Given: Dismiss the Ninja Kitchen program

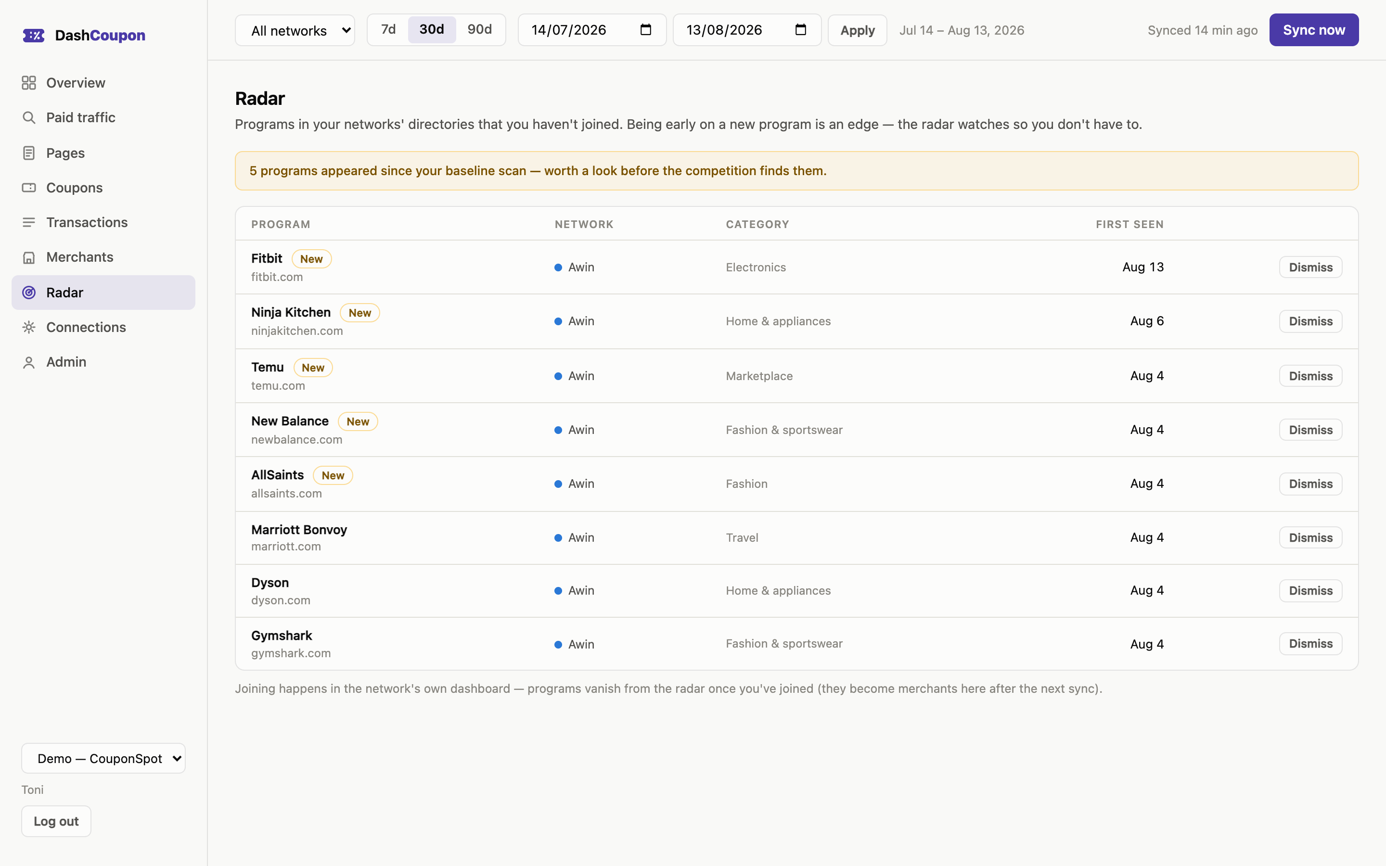Looking at the screenshot, I should tap(1310, 321).
